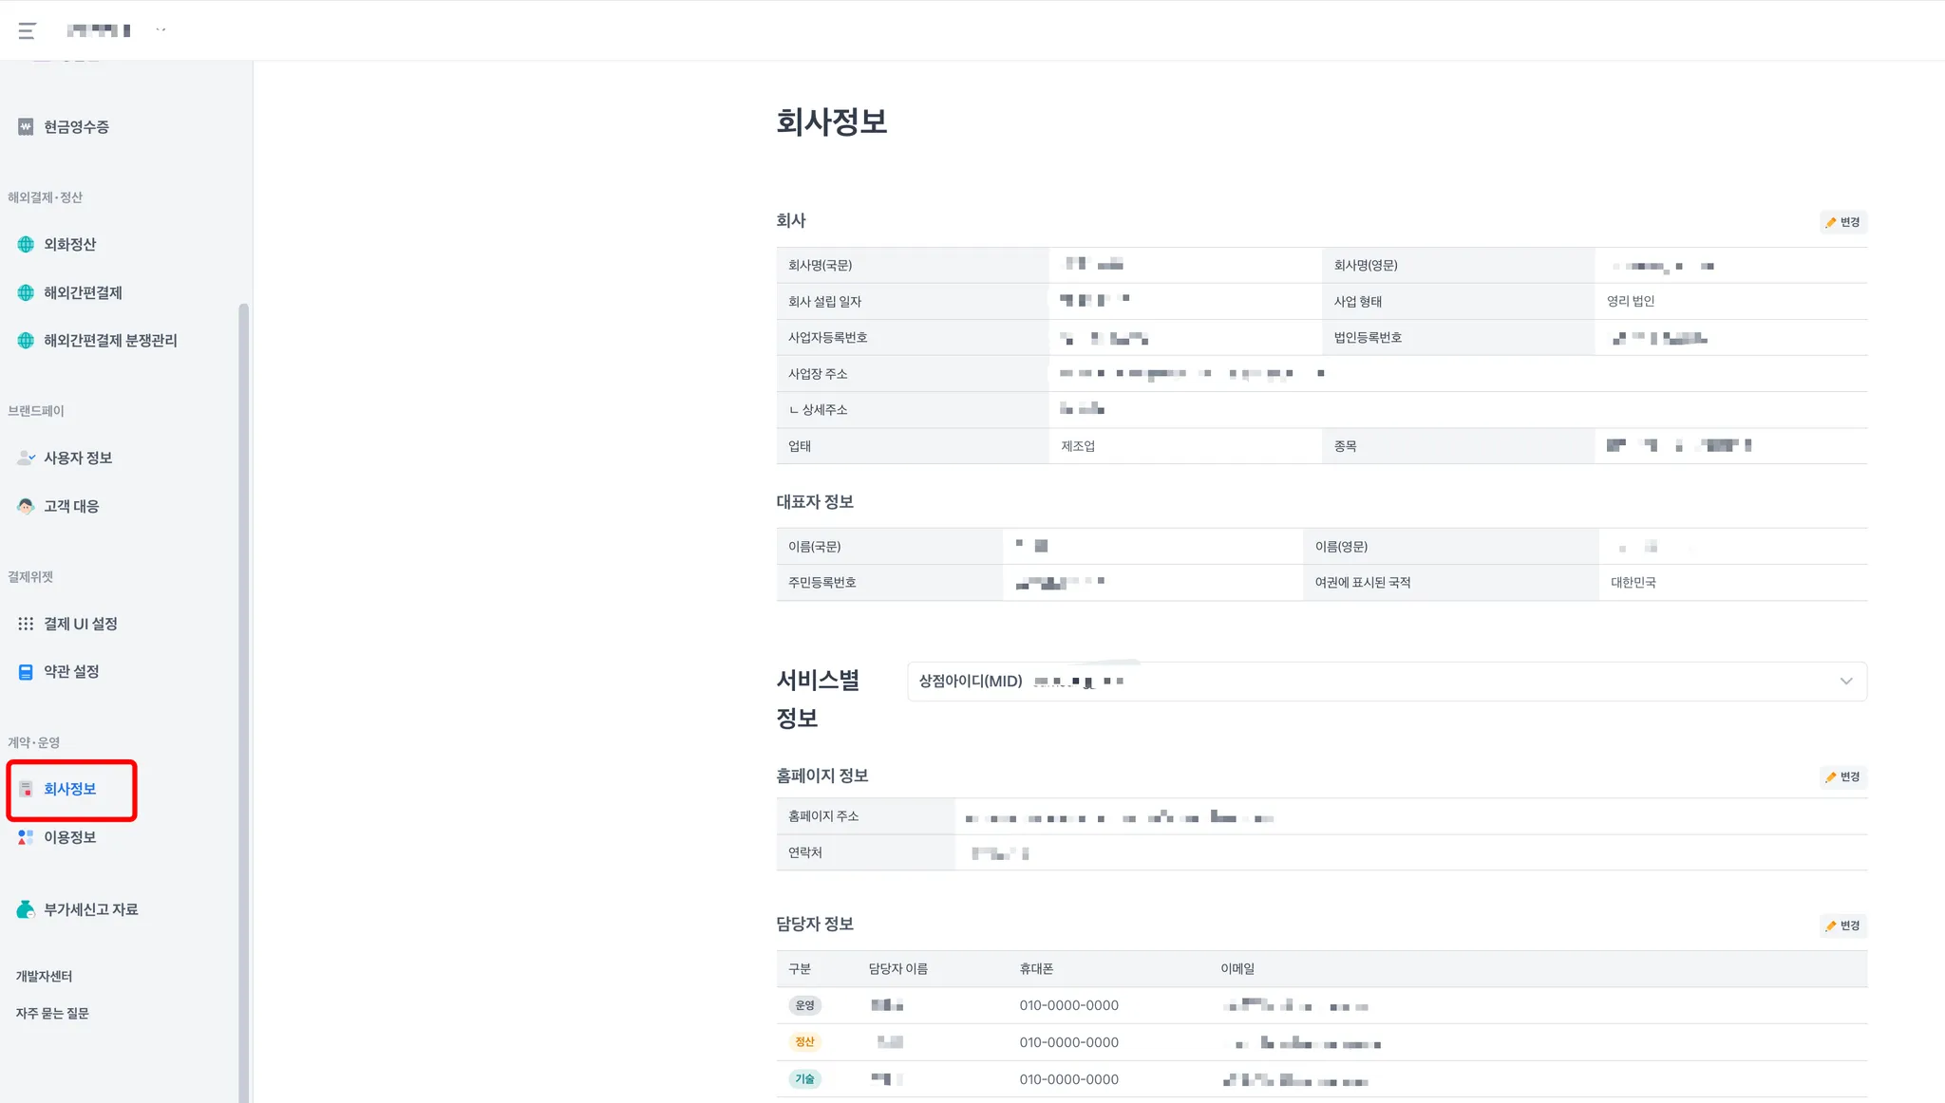Image resolution: width=1945 pixels, height=1103 pixels.
Task: Select 회사정보 in the sidebar
Action: pos(70,790)
